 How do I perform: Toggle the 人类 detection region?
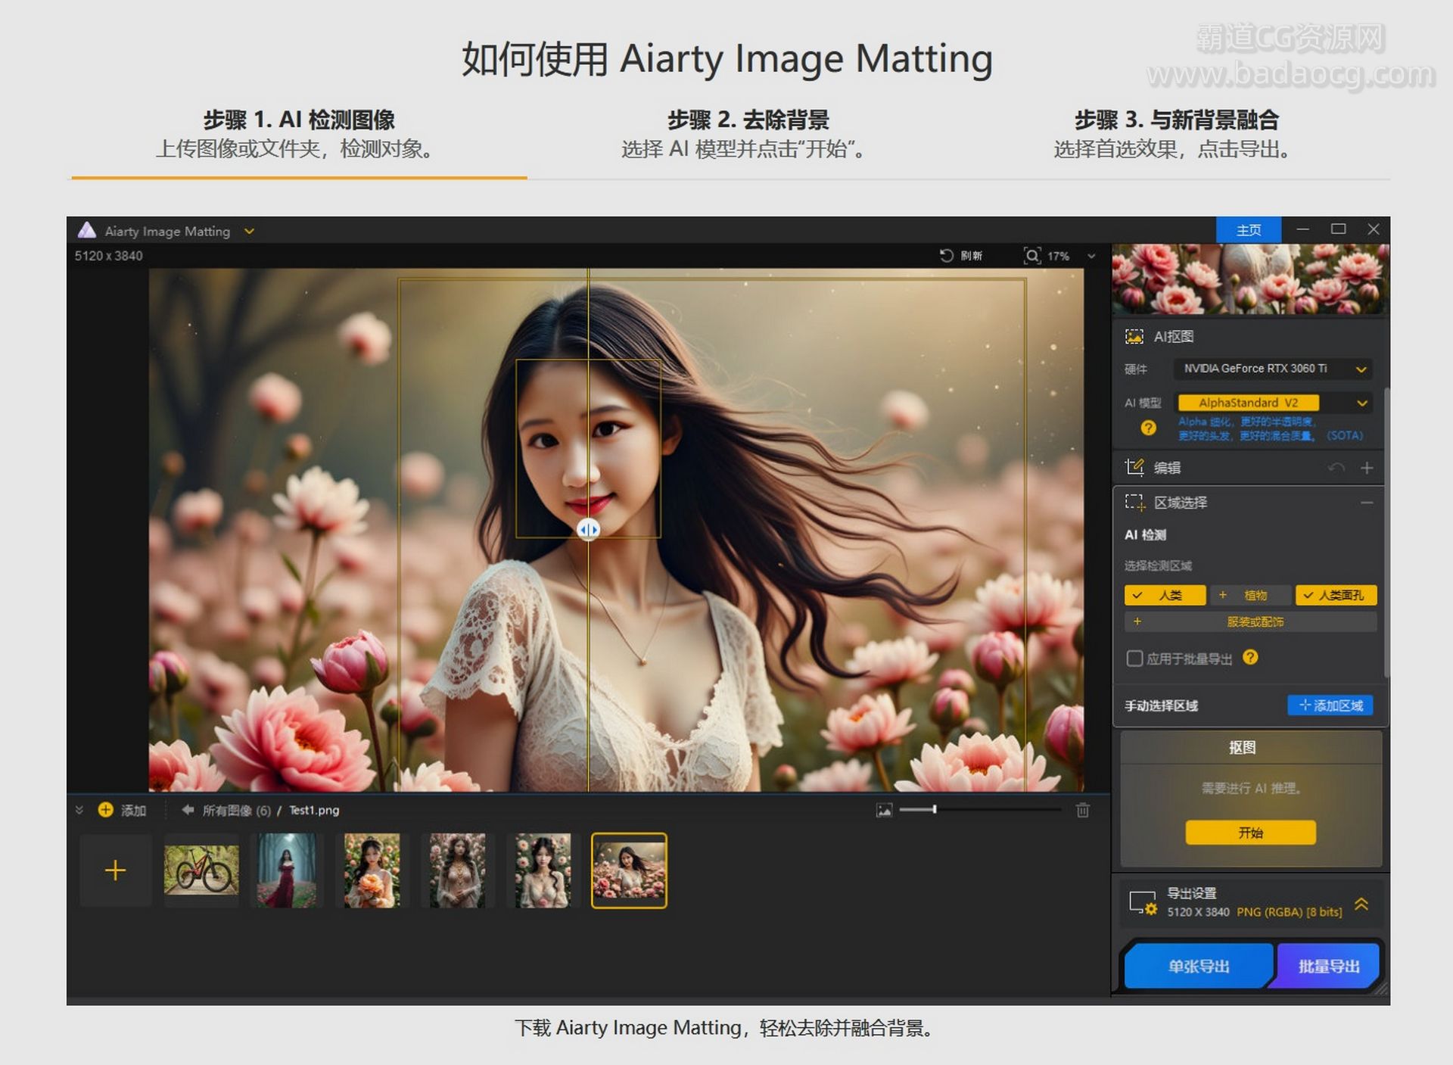(x=1165, y=595)
